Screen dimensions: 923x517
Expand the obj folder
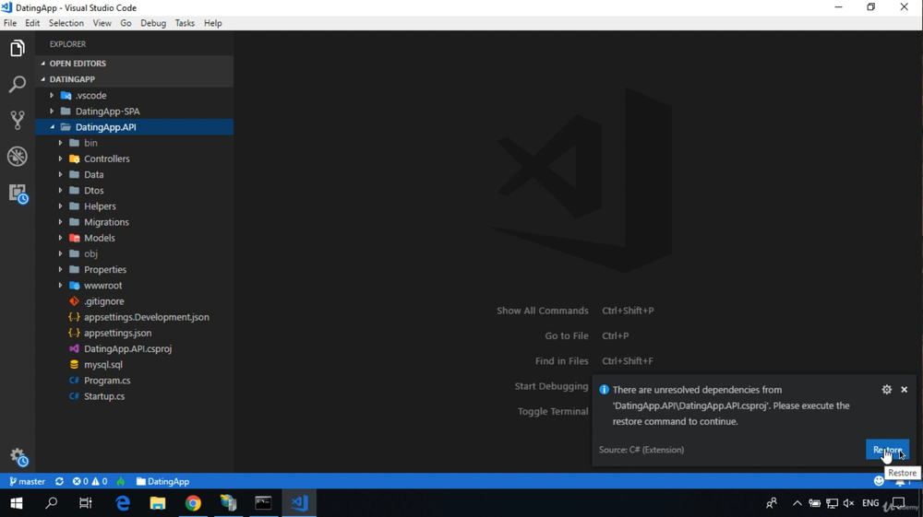point(134,253)
